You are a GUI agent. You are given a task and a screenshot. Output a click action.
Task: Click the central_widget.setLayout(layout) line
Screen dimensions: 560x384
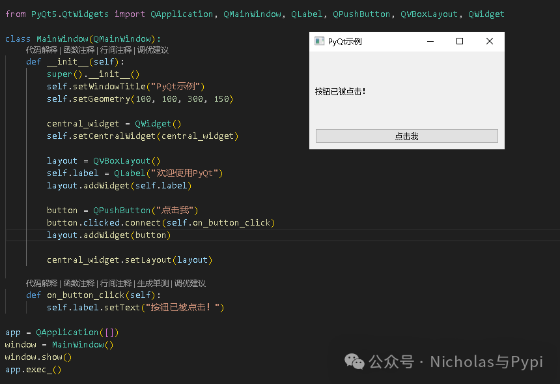tap(130, 260)
